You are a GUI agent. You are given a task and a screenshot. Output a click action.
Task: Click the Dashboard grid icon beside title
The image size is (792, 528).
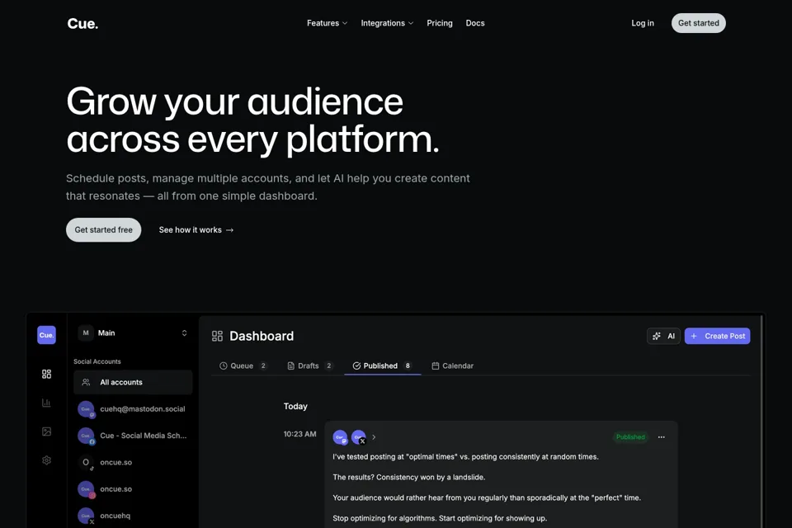pyautogui.click(x=217, y=337)
